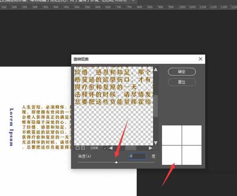Click the preview vertical scrollbar thumb
Screen dimensions: 237x196
[156, 105]
